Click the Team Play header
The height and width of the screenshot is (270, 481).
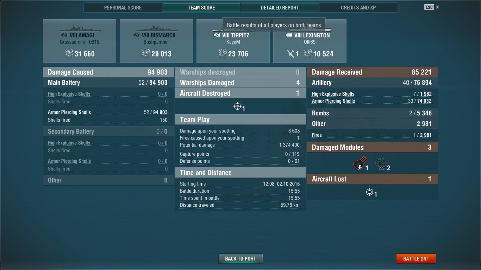click(241, 120)
